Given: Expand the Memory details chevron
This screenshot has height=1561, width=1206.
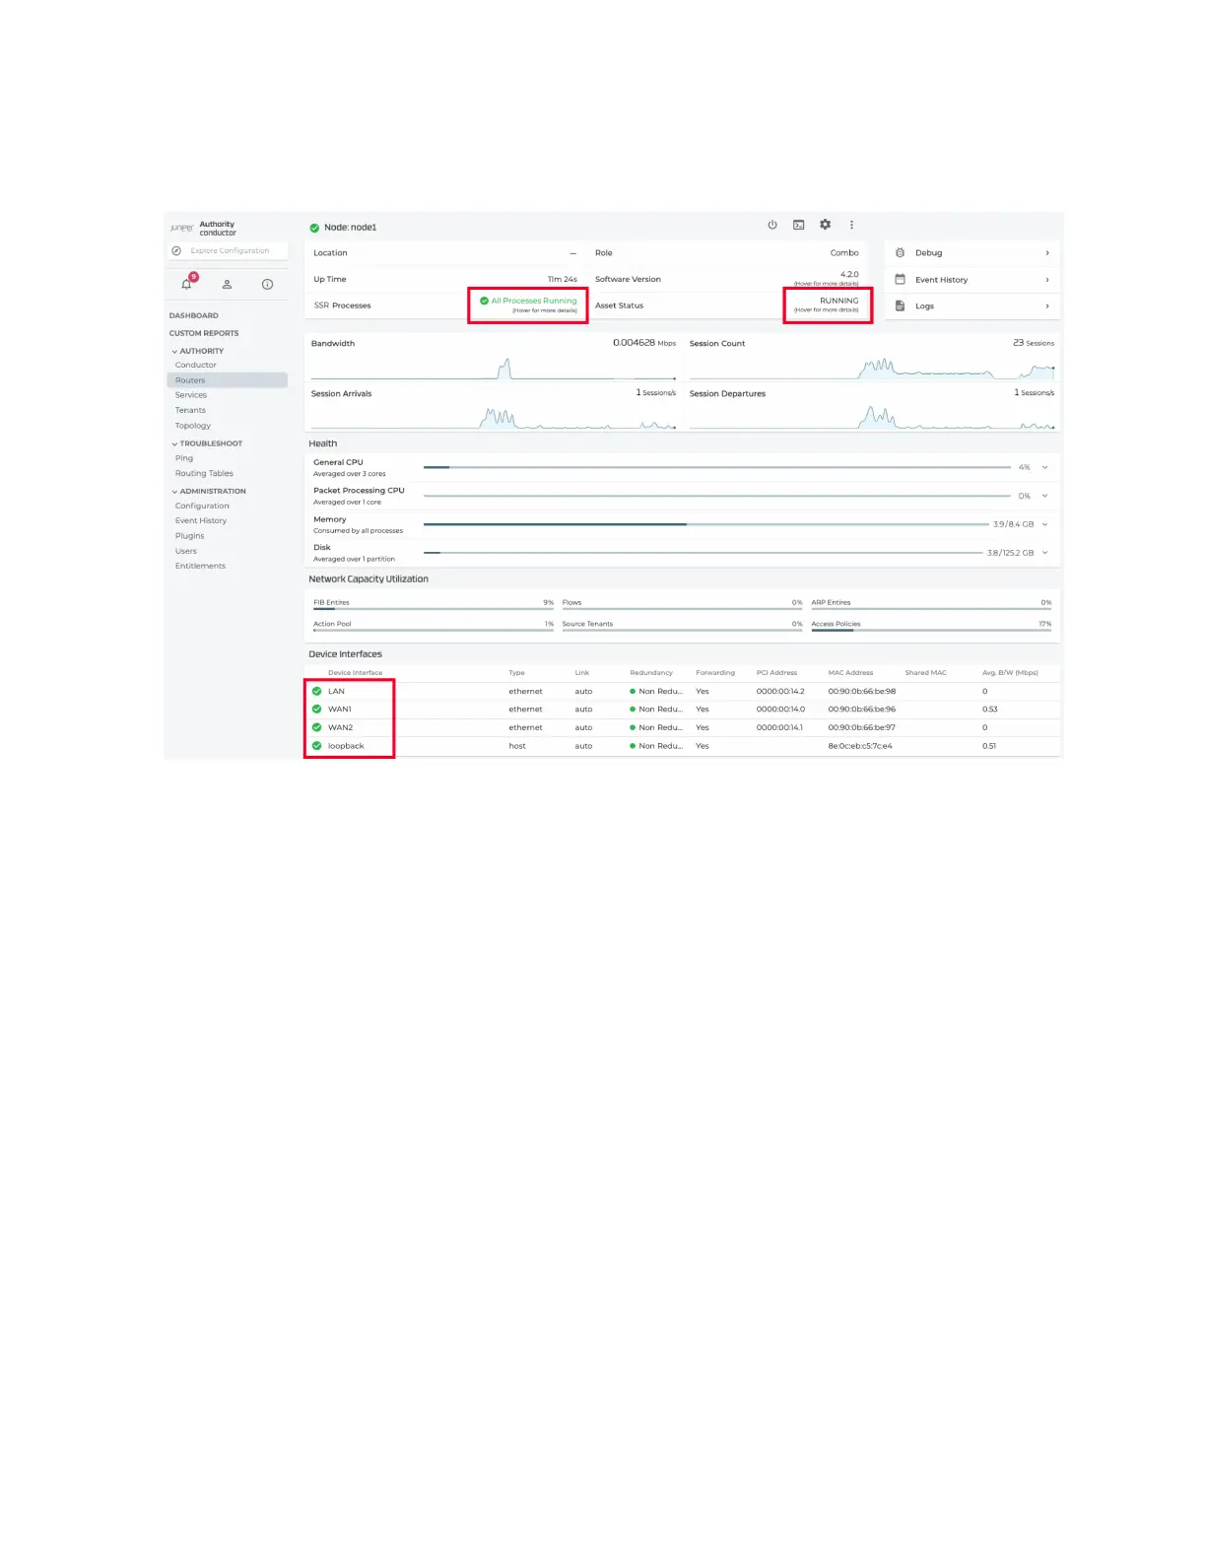Looking at the screenshot, I should 1044,524.
